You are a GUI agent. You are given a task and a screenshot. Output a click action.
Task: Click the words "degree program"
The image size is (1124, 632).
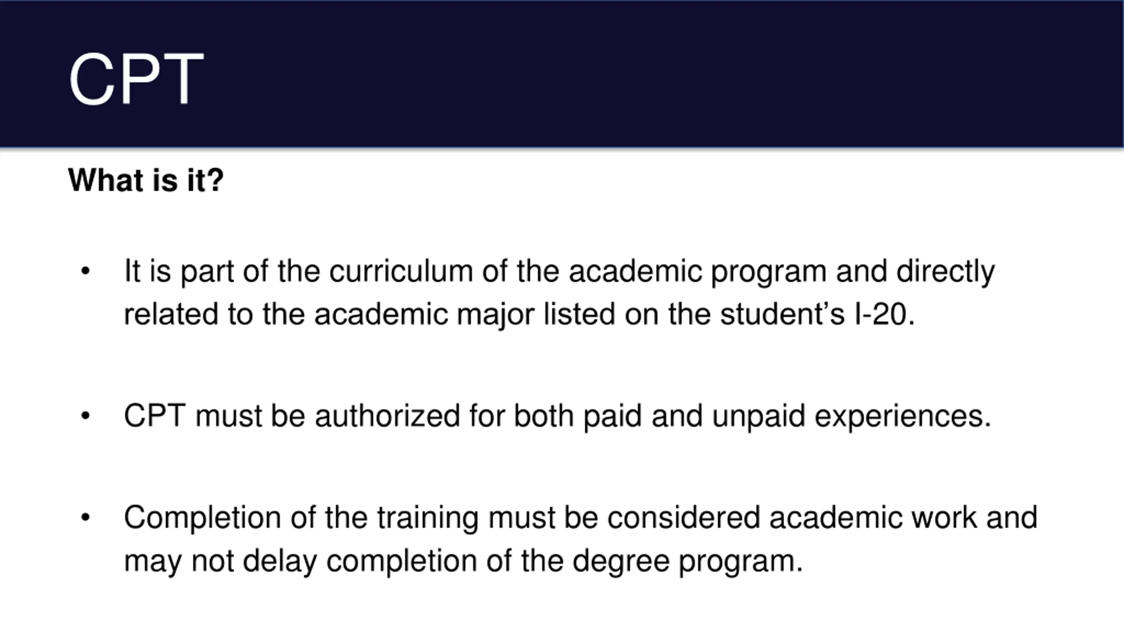tap(685, 561)
